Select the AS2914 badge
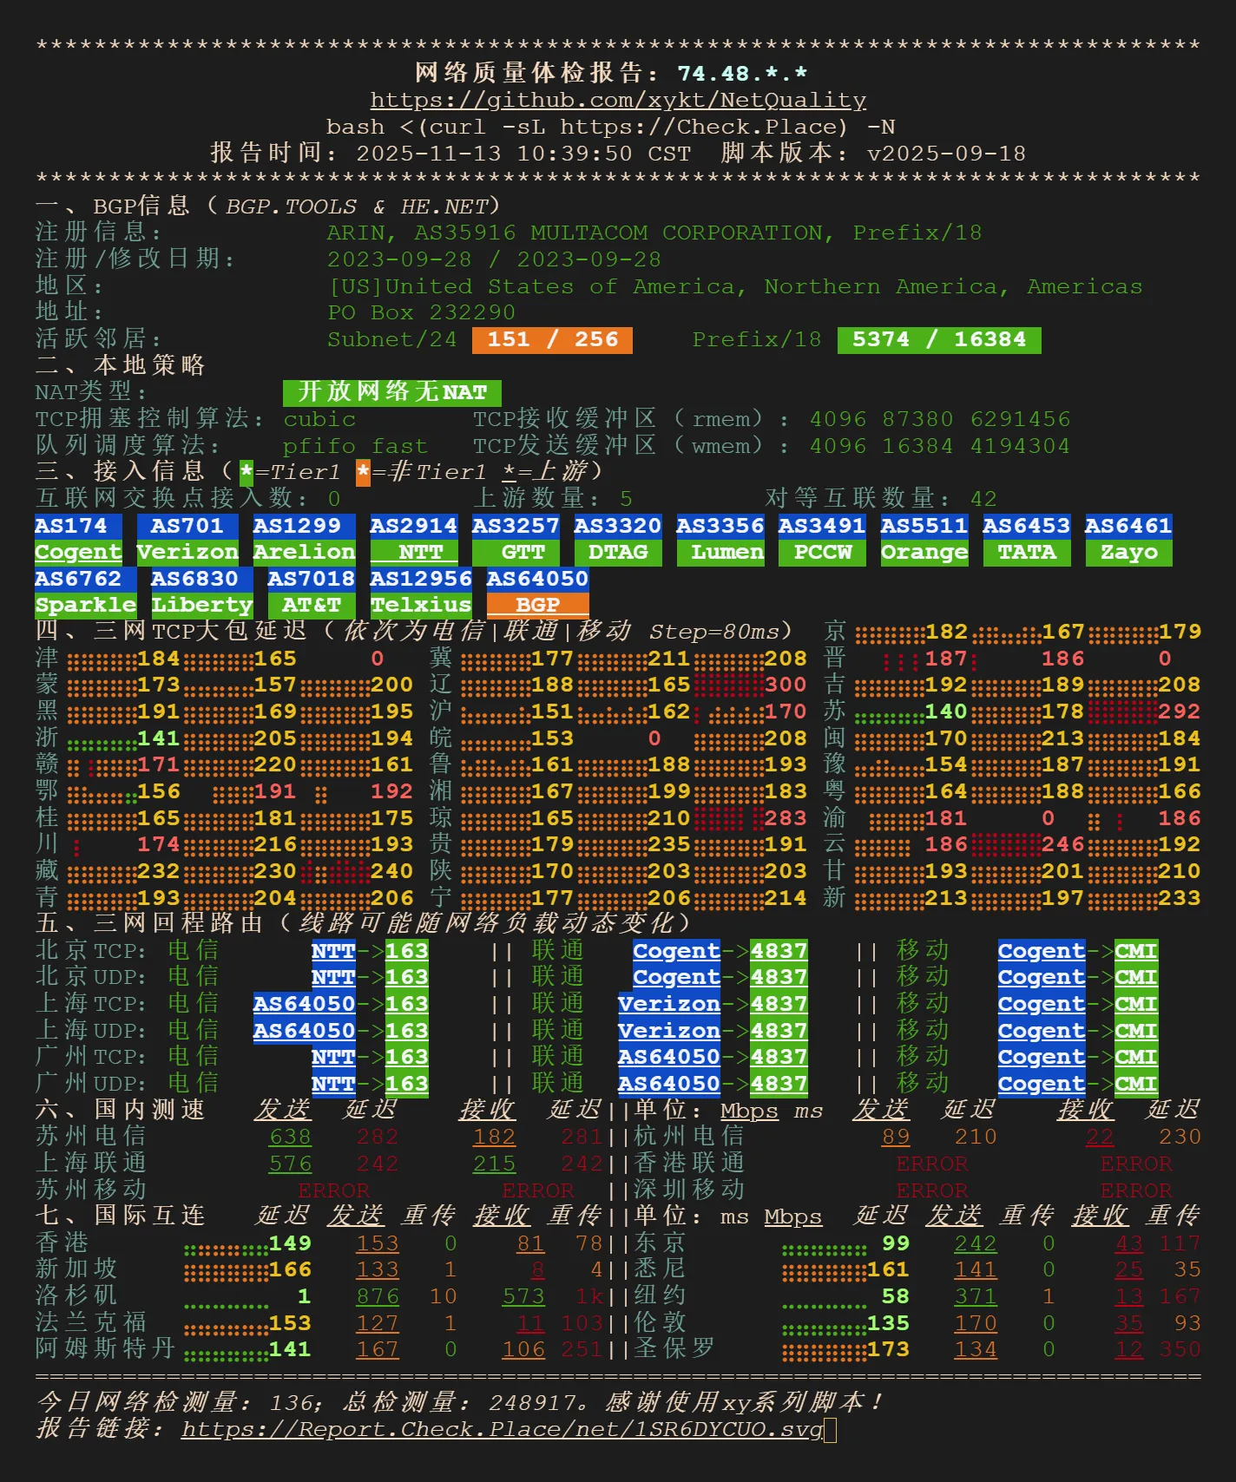 [x=413, y=526]
